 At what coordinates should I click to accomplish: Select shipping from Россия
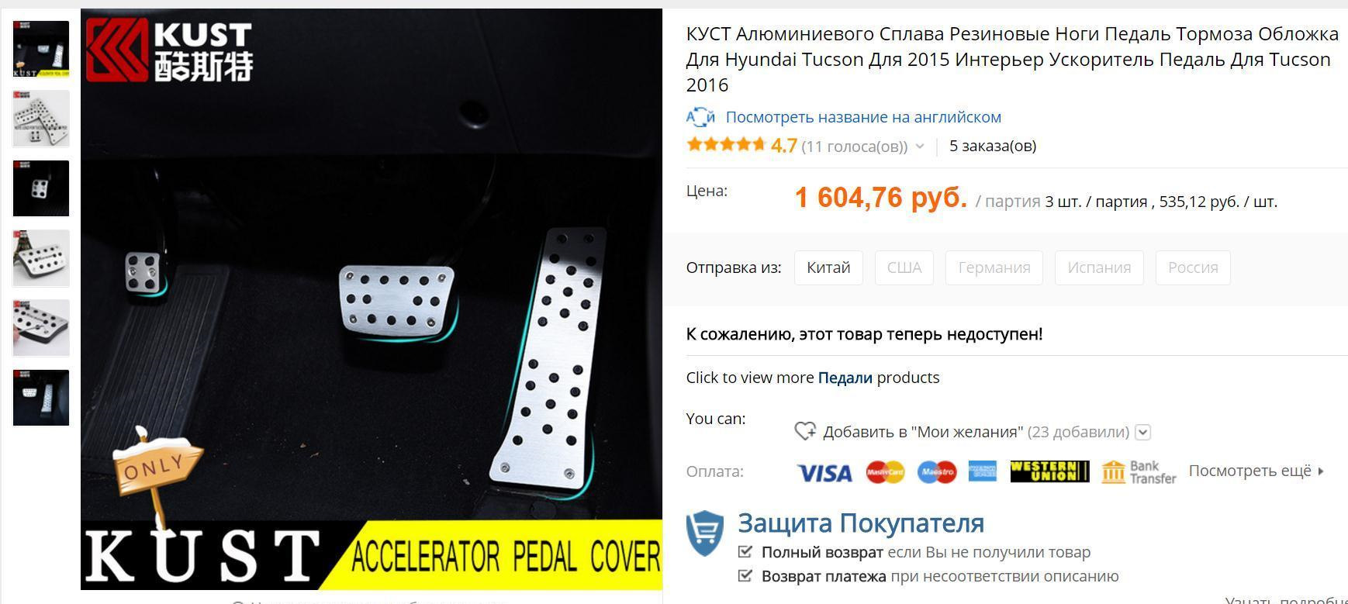click(1193, 267)
